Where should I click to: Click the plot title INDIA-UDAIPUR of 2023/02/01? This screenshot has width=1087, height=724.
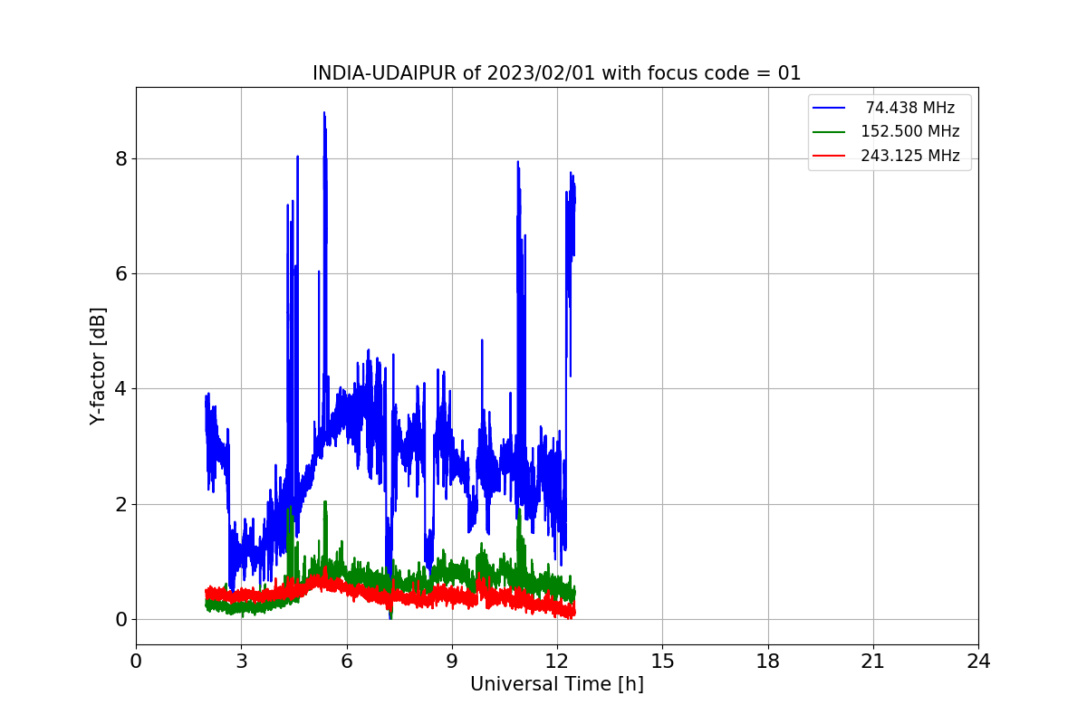click(556, 73)
